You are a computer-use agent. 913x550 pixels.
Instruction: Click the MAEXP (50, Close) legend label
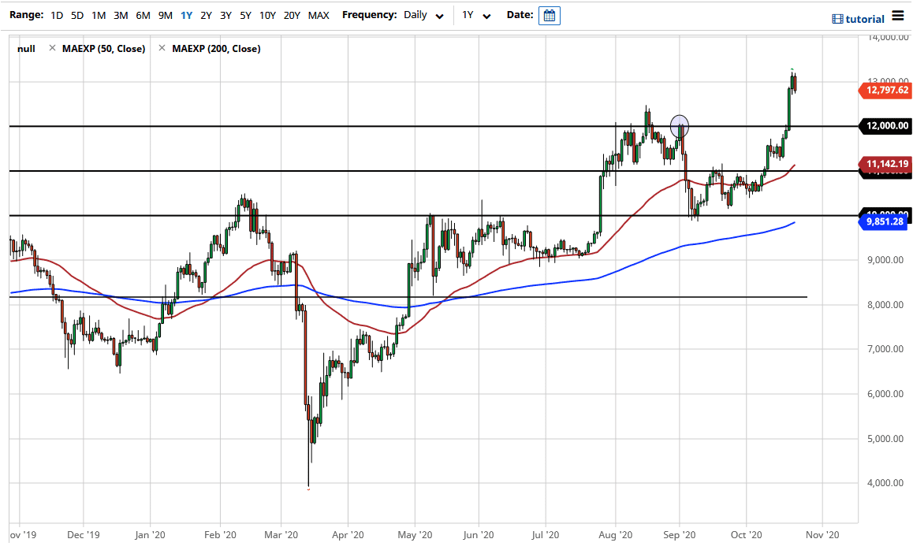coord(103,48)
